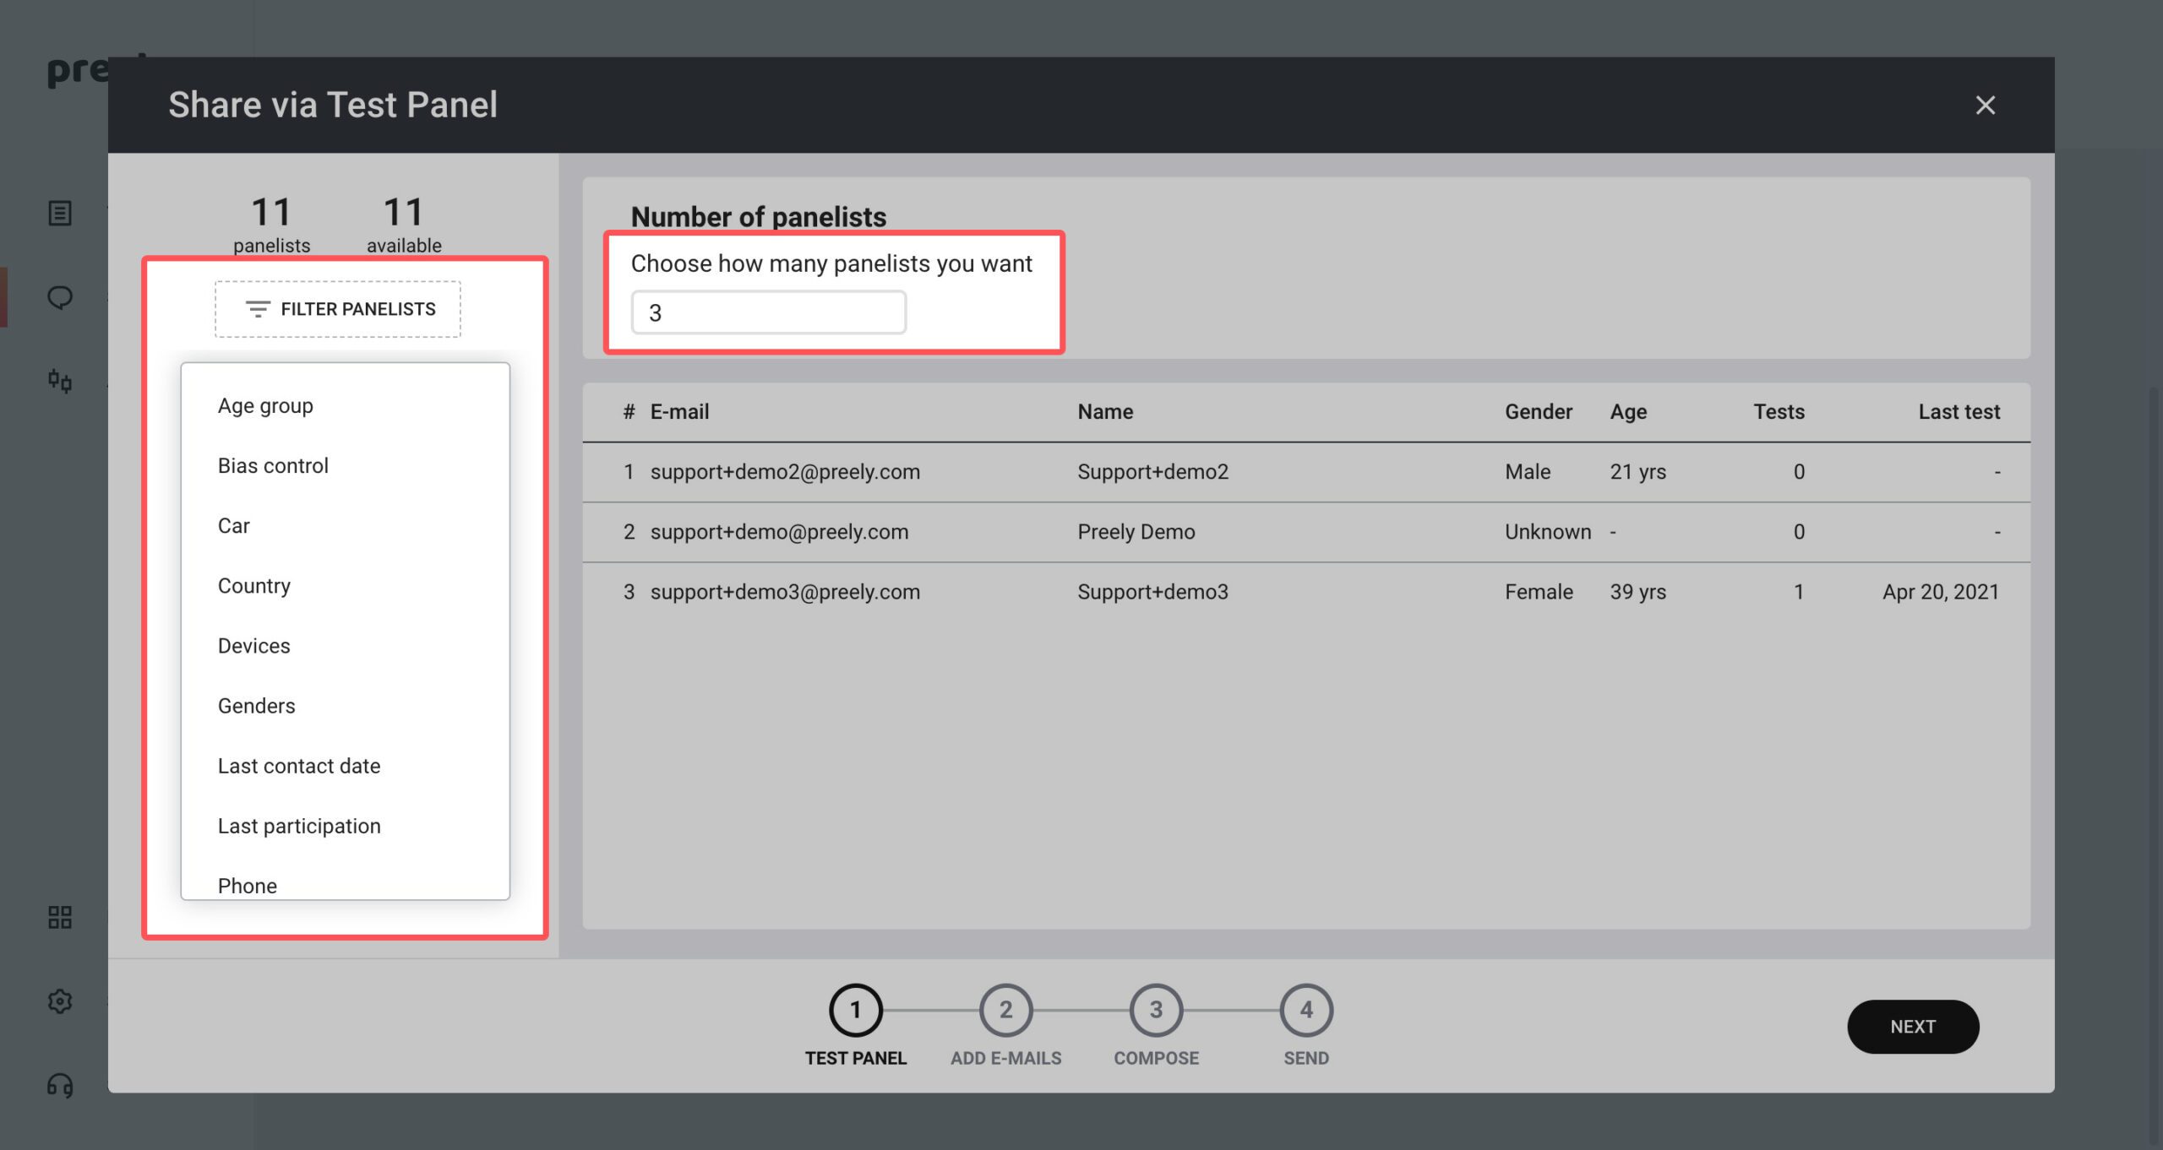Click the NEXT button
The height and width of the screenshot is (1150, 2163).
click(x=1913, y=1027)
